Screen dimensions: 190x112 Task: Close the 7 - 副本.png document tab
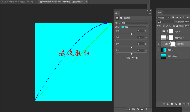click(x=36, y=2)
